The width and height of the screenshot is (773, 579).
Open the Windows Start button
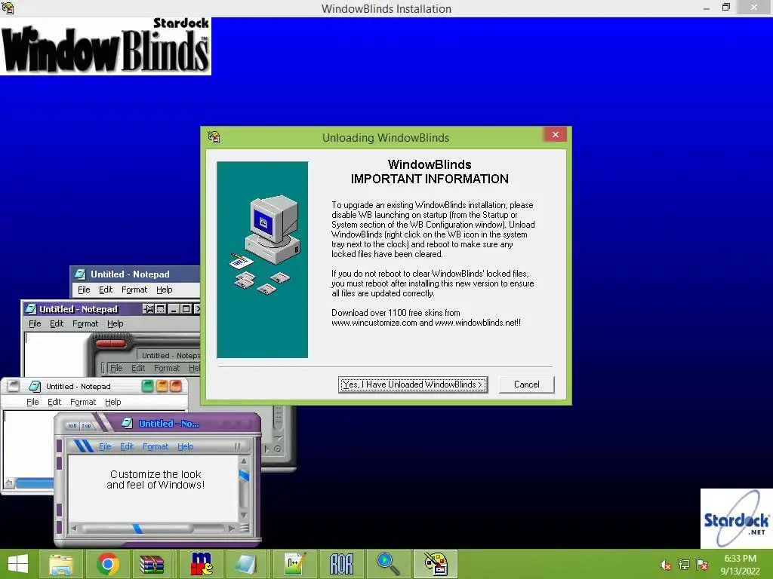point(18,564)
